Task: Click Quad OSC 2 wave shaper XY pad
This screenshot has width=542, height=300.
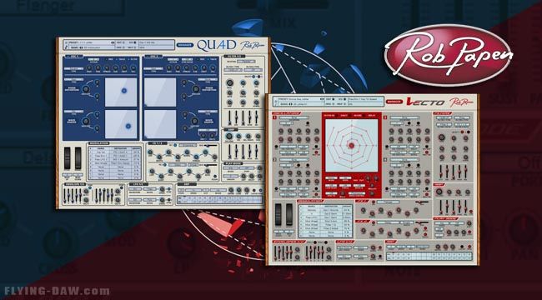Action: point(160,124)
